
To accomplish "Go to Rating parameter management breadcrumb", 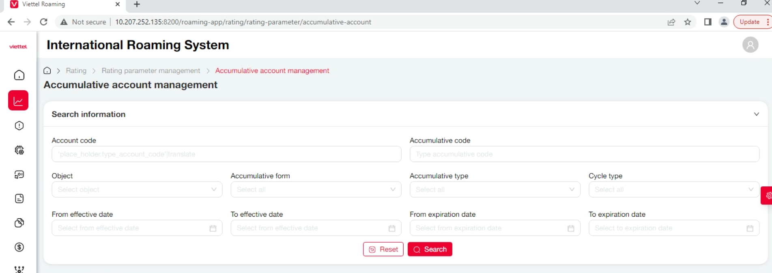I will [x=151, y=71].
